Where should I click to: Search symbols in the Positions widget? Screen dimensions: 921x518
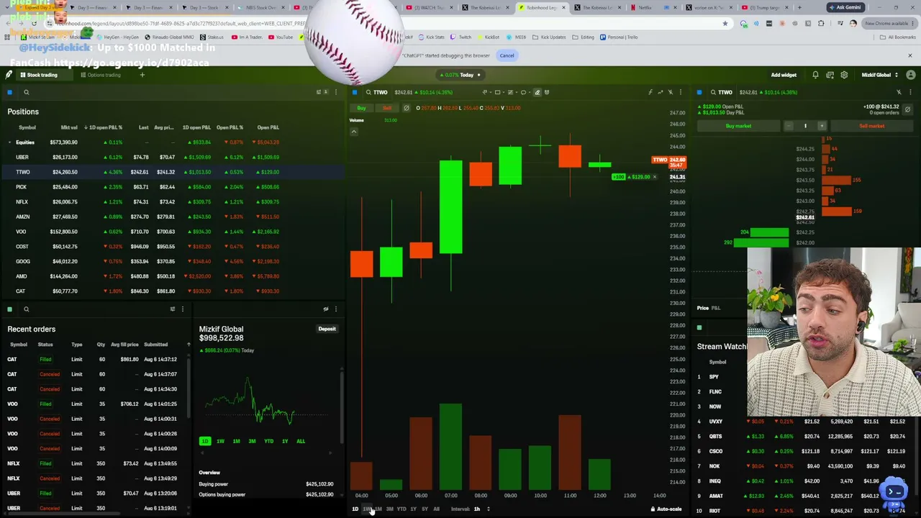pos(26,92)
